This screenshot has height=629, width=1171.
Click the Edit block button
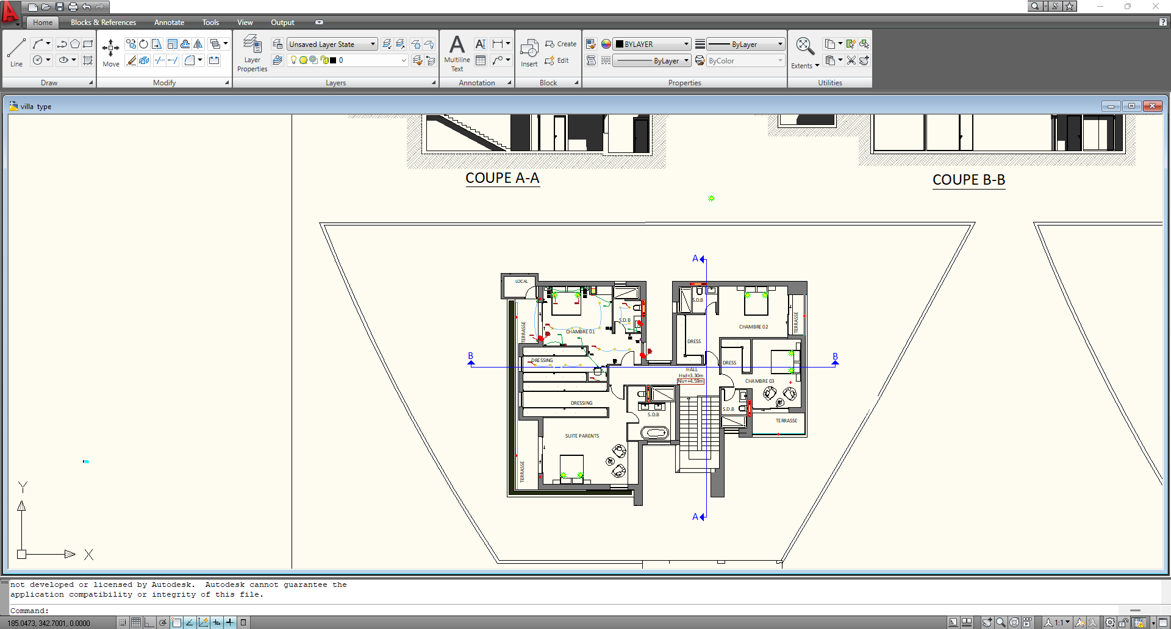557,60
